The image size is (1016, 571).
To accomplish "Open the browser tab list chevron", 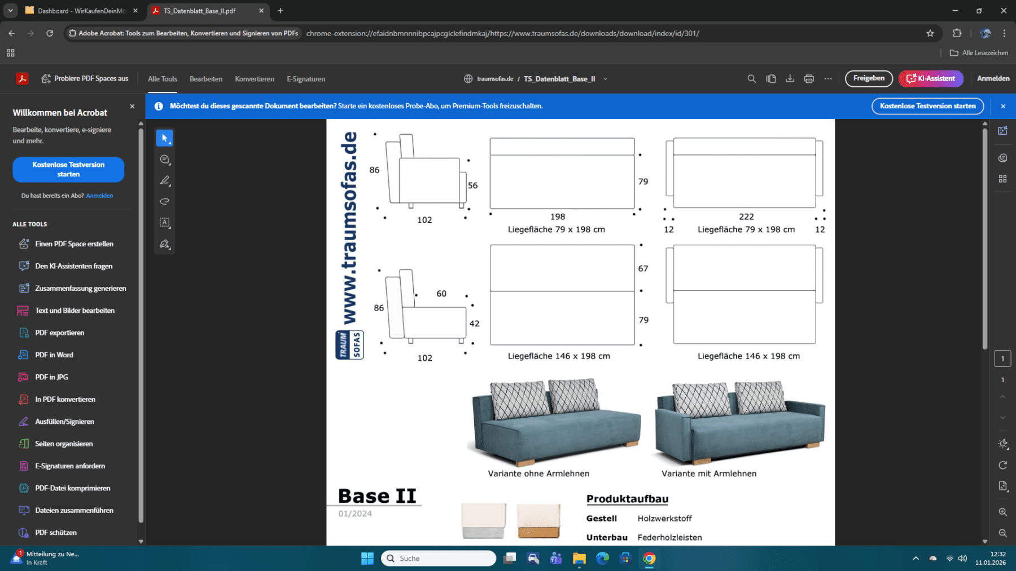I will tap(11, 11).
